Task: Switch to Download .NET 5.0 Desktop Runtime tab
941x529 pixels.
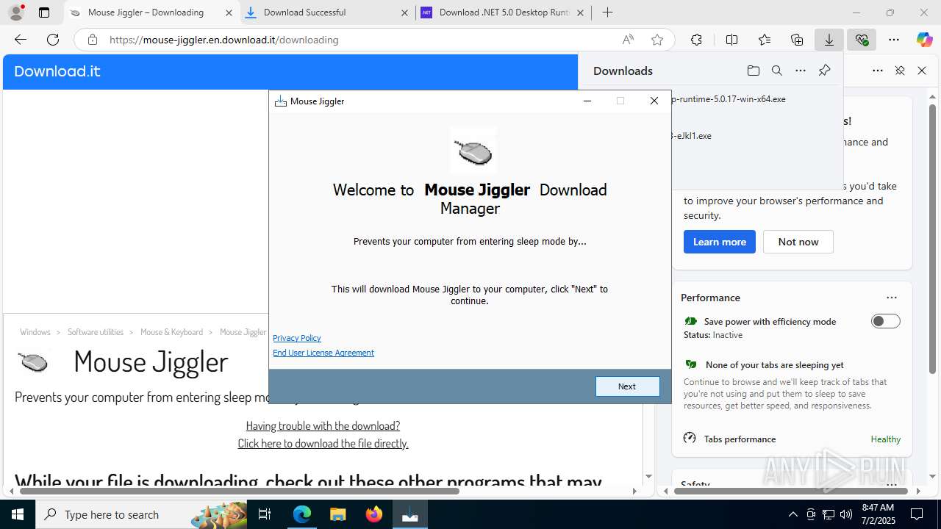Action: click(504, 12)
